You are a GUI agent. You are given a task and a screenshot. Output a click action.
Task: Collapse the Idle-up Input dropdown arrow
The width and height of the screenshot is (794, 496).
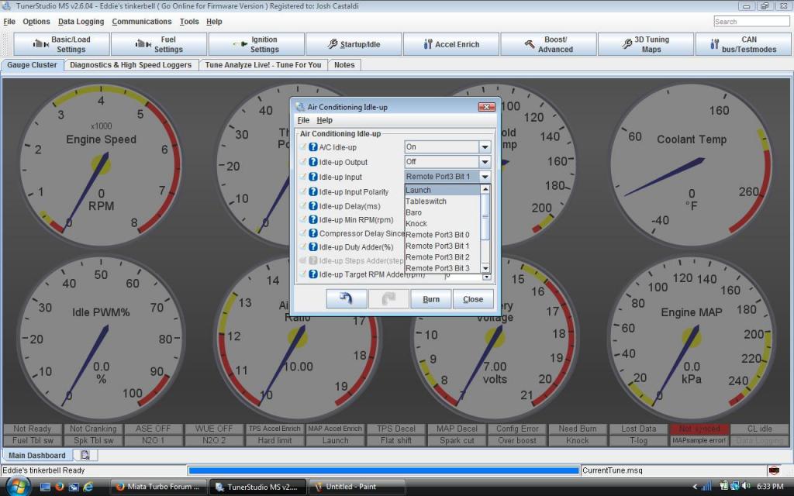pyautogui.click(x=485, y=177)
